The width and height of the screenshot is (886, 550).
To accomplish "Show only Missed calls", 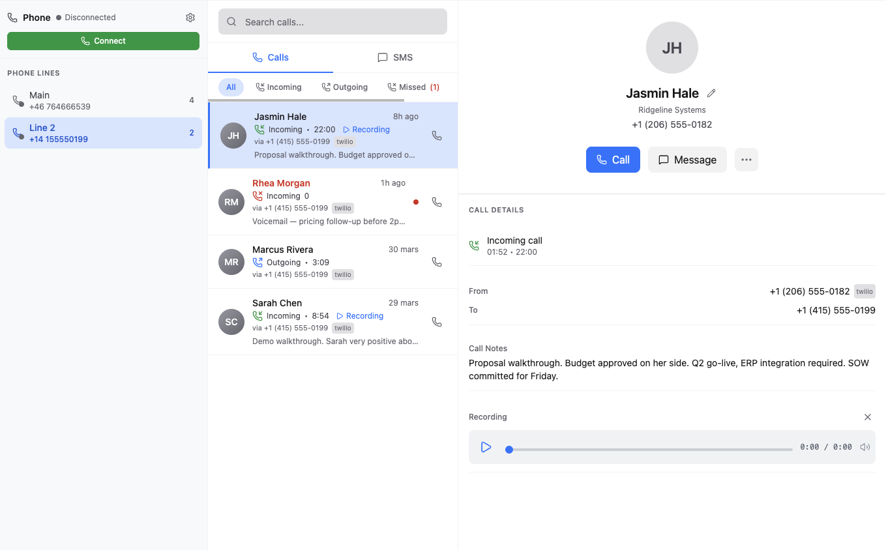I will point(413,87).
